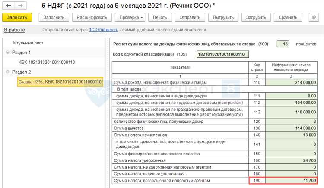Click text Сумма налога исчисленная
Image resolution: width=324 pixels, height=188 pixels.
(140, 135)
